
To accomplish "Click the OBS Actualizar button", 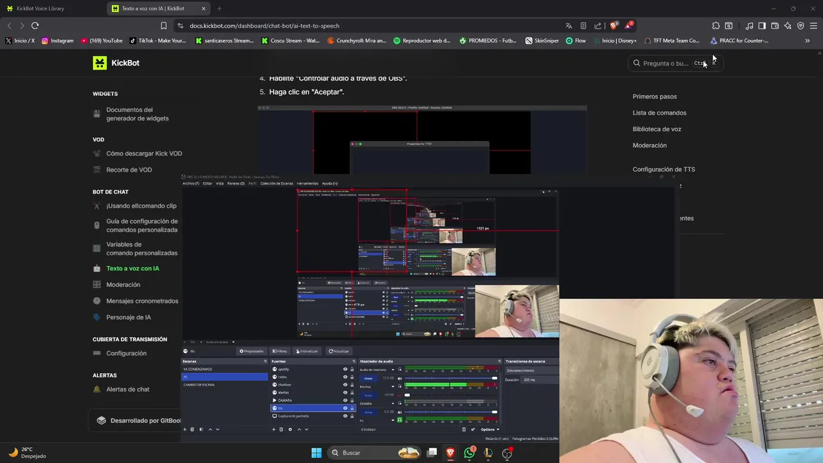I will tap(339, 351).
